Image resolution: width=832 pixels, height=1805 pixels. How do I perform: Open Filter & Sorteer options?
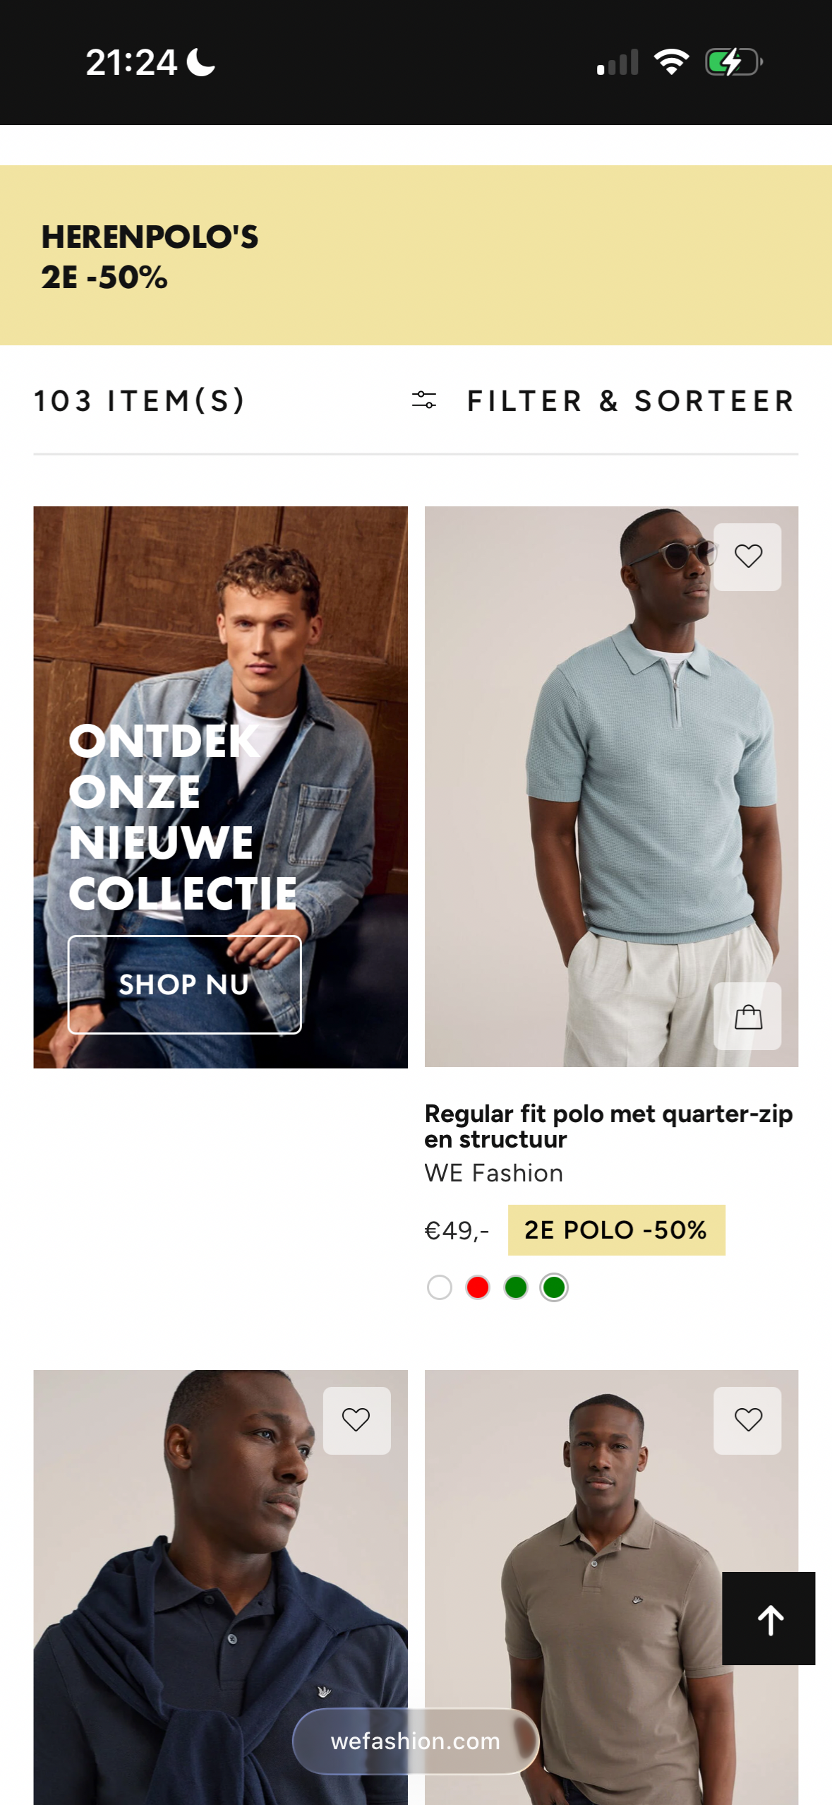(x=631, y=400)
